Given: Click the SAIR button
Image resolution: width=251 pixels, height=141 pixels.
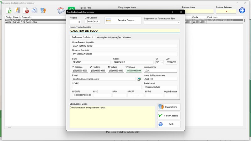Looking at the screenshot, I should click(169, 124).
